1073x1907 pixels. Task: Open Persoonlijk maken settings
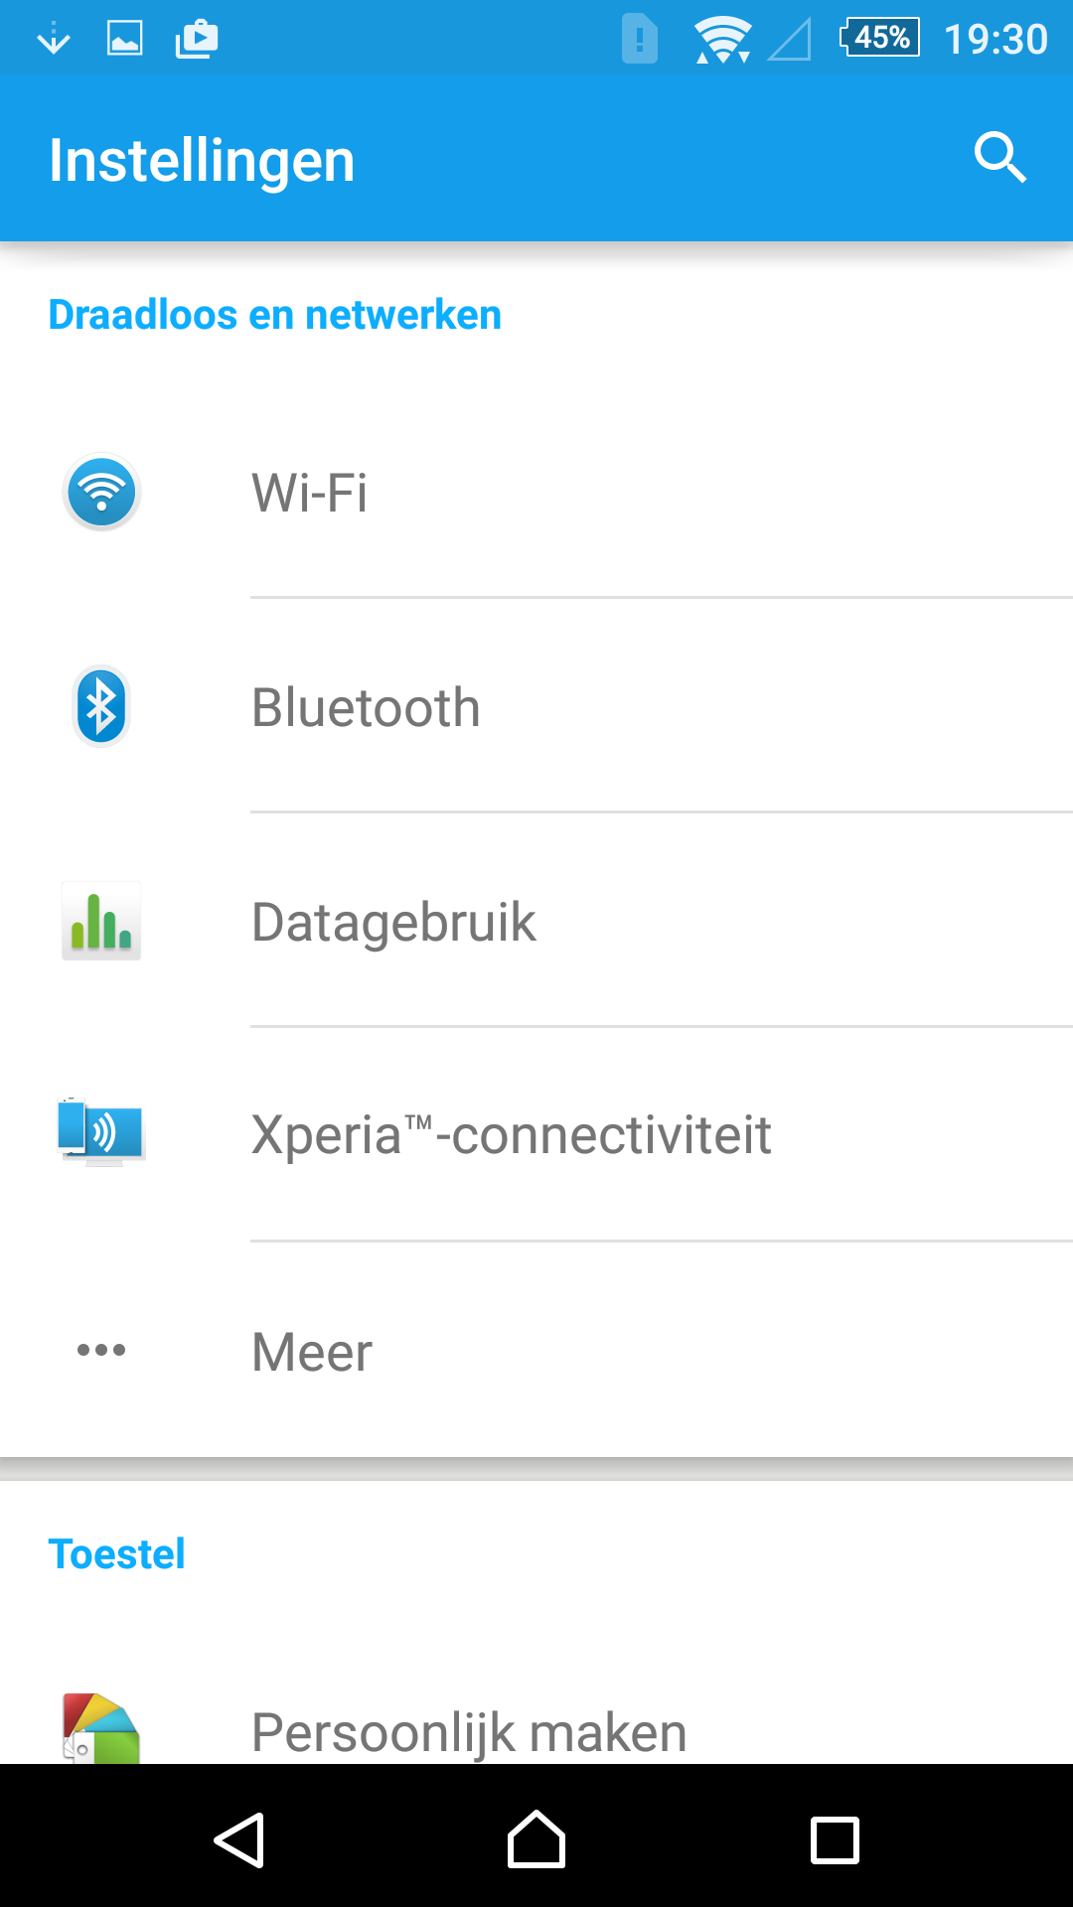click(536, 1731)
